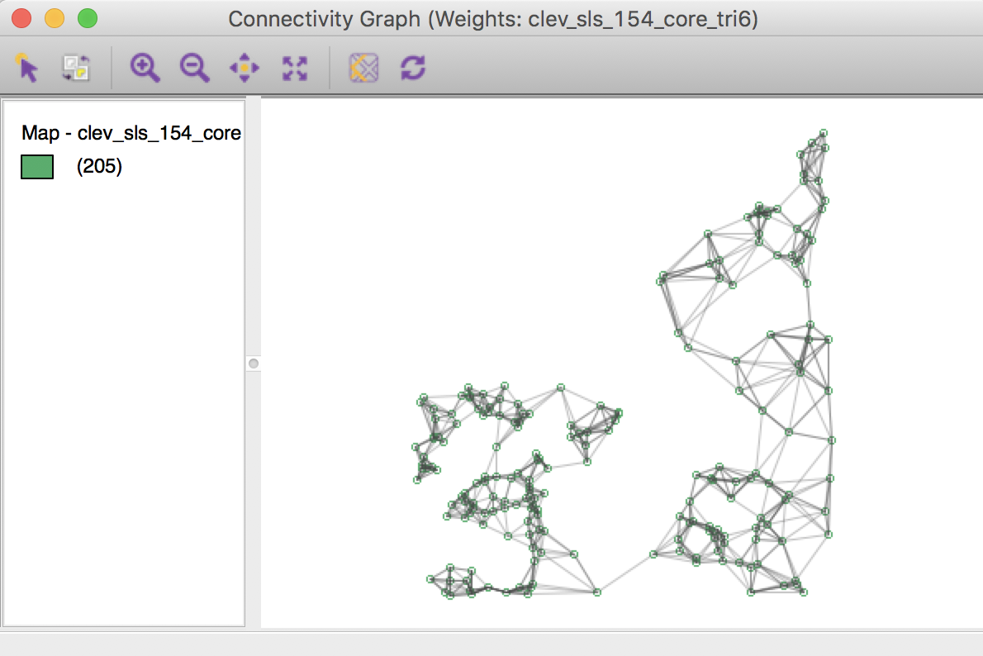The height and width of the screenshot is (656, 983).
Task: Click the Refresh icon
Action: [413, 68]
